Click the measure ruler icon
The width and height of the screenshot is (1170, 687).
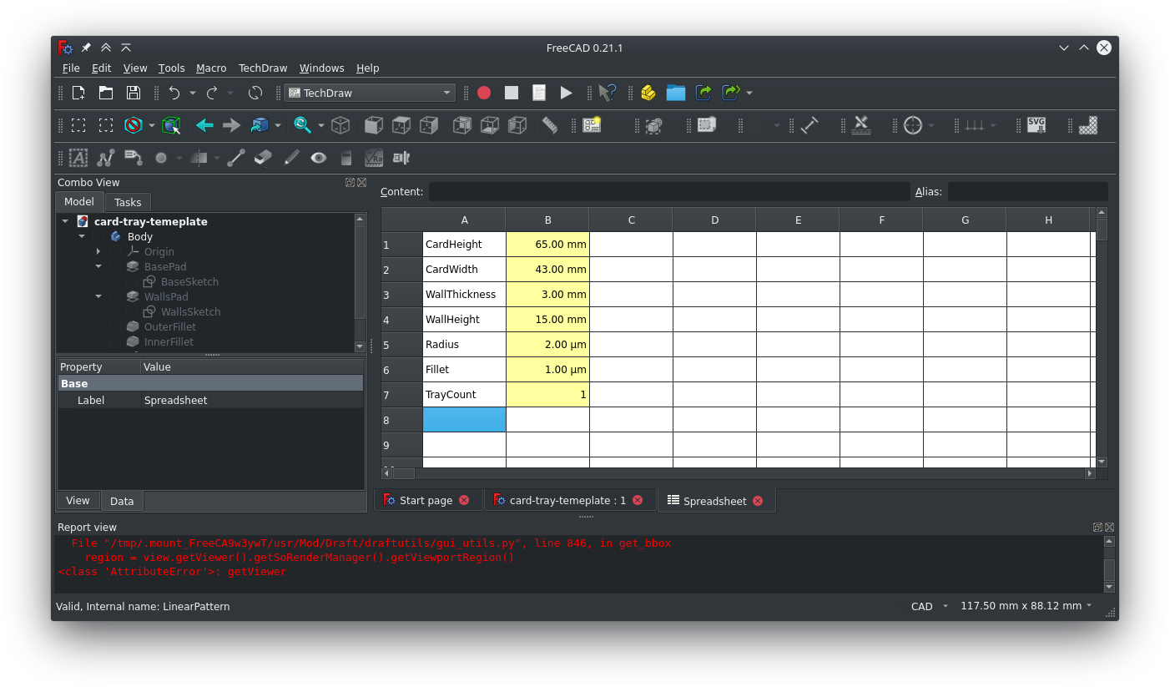coord(549,125)
